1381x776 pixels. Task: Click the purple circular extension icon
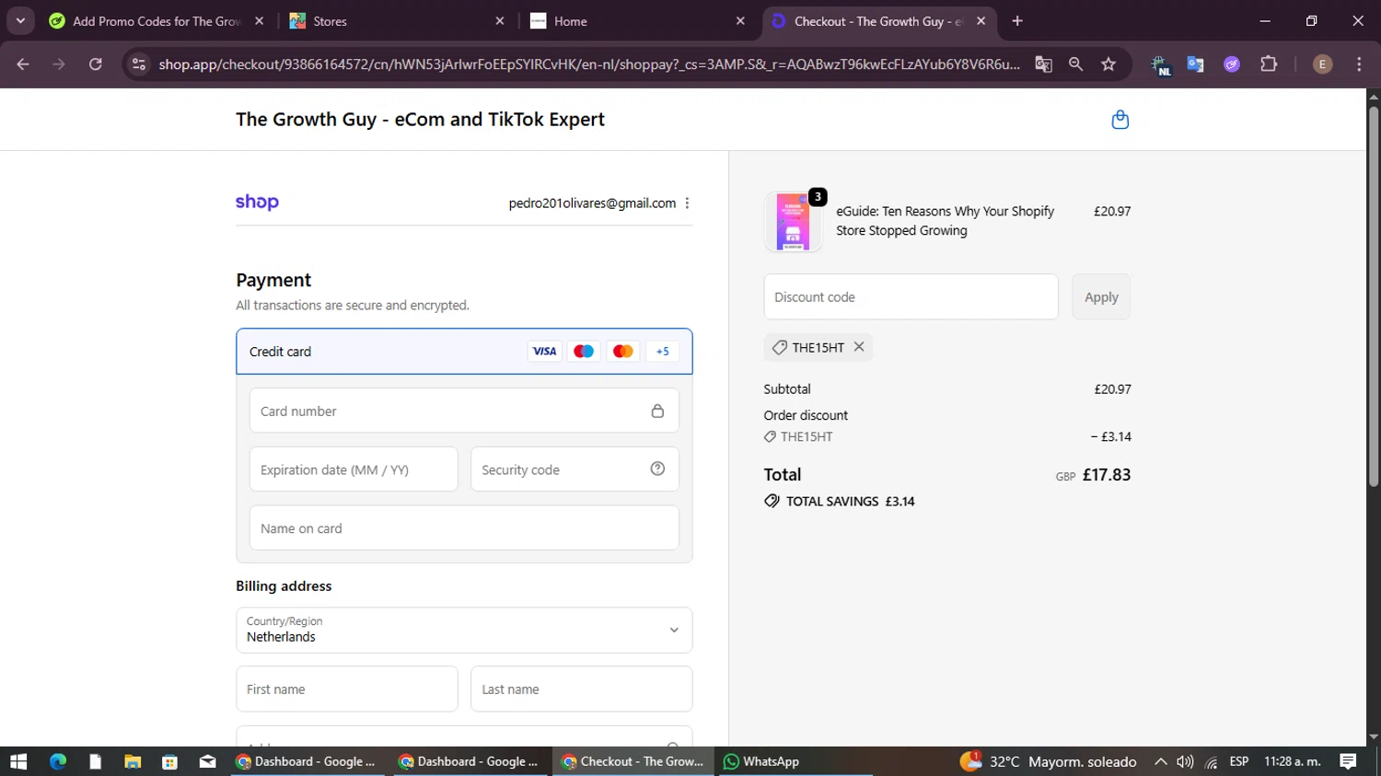click(1232, 64)
